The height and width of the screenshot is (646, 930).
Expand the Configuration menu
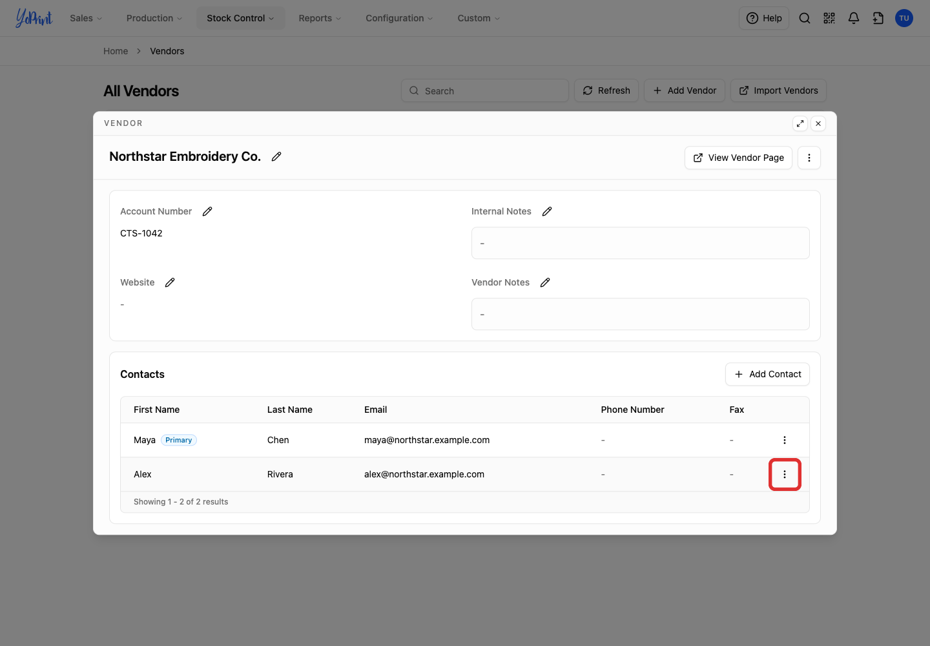(399, 18)
